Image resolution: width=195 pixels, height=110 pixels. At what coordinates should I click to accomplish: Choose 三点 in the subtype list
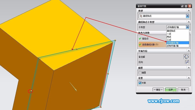click(178, 40)
